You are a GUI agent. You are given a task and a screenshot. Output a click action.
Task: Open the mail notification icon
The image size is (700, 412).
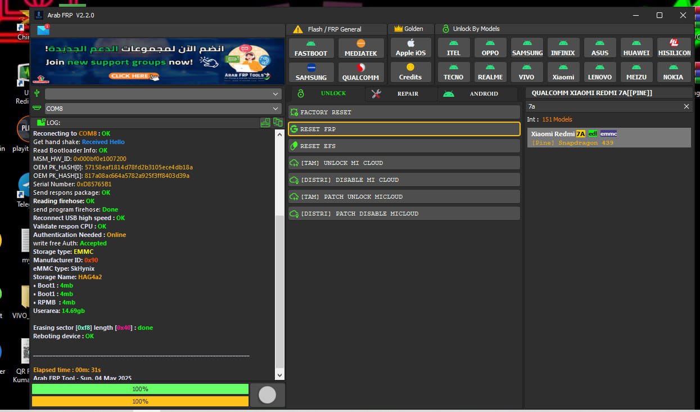[x=43, y=30]
